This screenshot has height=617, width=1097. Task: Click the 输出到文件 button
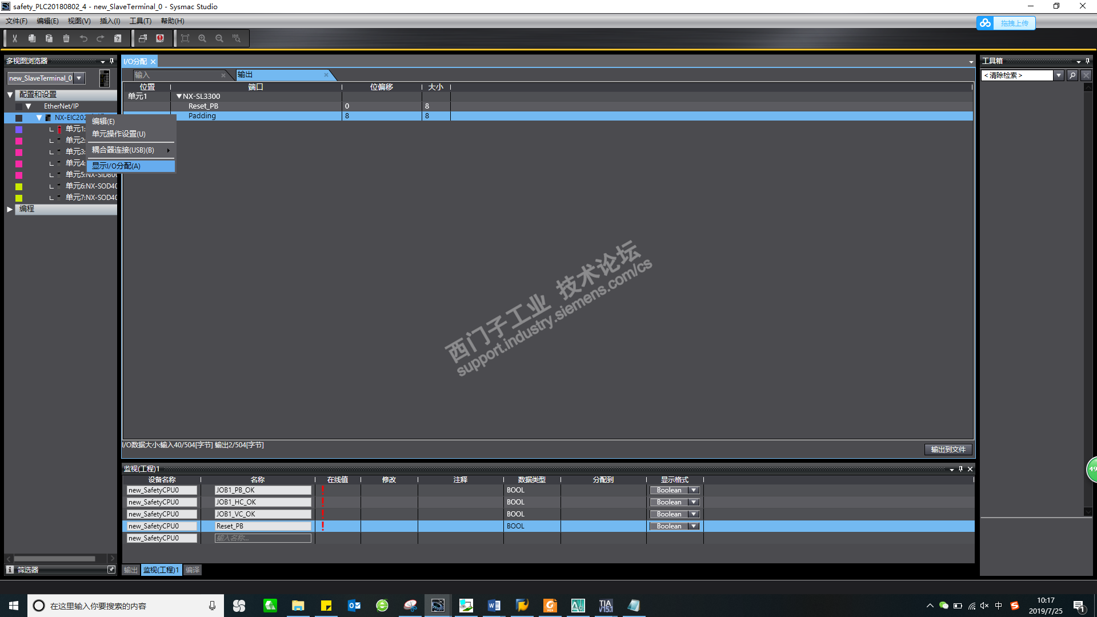click(x=948, y=450)
